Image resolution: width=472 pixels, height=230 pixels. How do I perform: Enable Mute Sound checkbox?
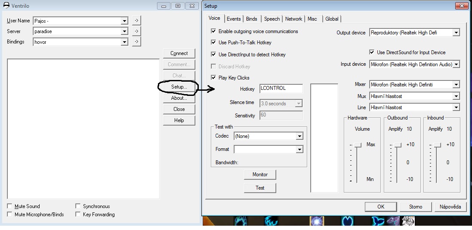click(9, 206)
